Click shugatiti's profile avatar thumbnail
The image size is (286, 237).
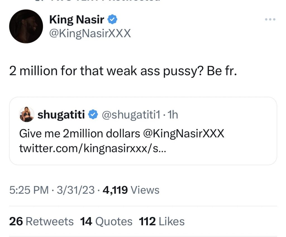(27, 114)
